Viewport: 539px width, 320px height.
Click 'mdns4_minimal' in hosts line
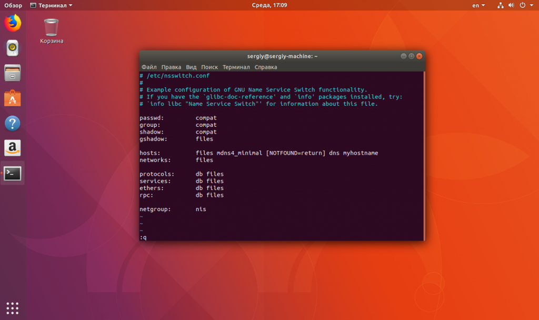(x=239, y=153)
